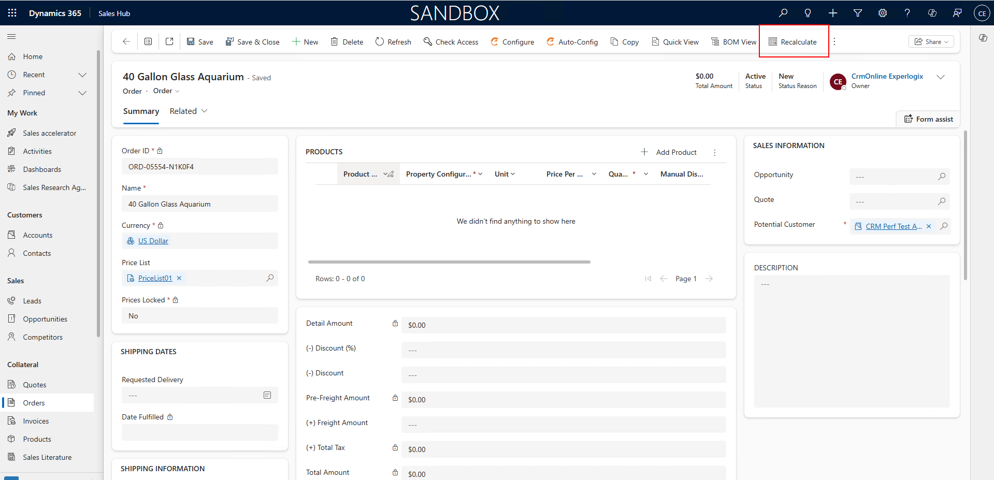Viewport: 994px width, 480px height.
Task: Click the search magnifier in top bar
Action: pos(783,13)
